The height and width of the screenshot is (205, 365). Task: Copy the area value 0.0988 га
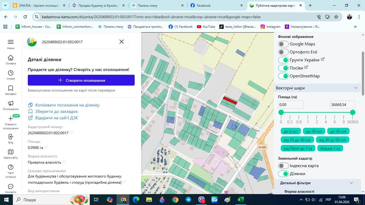coord(46,147)
